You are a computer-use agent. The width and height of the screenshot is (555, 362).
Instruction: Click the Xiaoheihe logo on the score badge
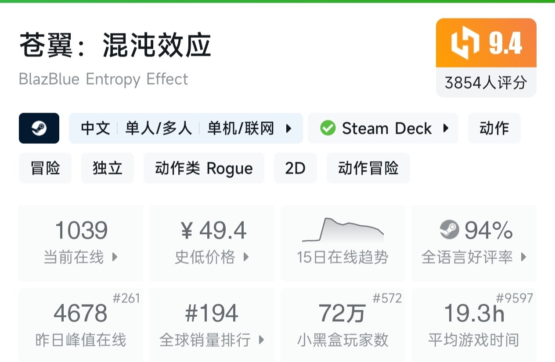point(465,43)
